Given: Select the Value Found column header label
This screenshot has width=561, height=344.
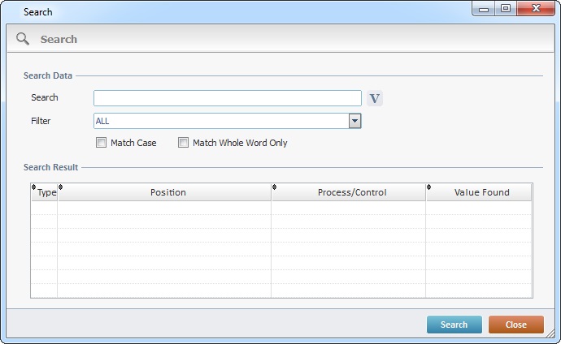Looking at the screenshot, I should pyautogui.click(x=481, y=192).
